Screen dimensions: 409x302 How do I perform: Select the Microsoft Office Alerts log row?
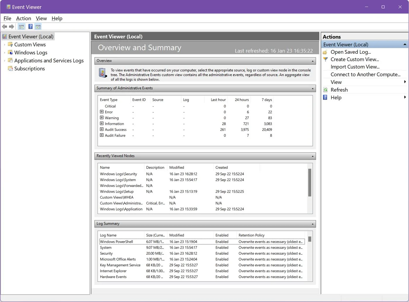coord(202,259)
